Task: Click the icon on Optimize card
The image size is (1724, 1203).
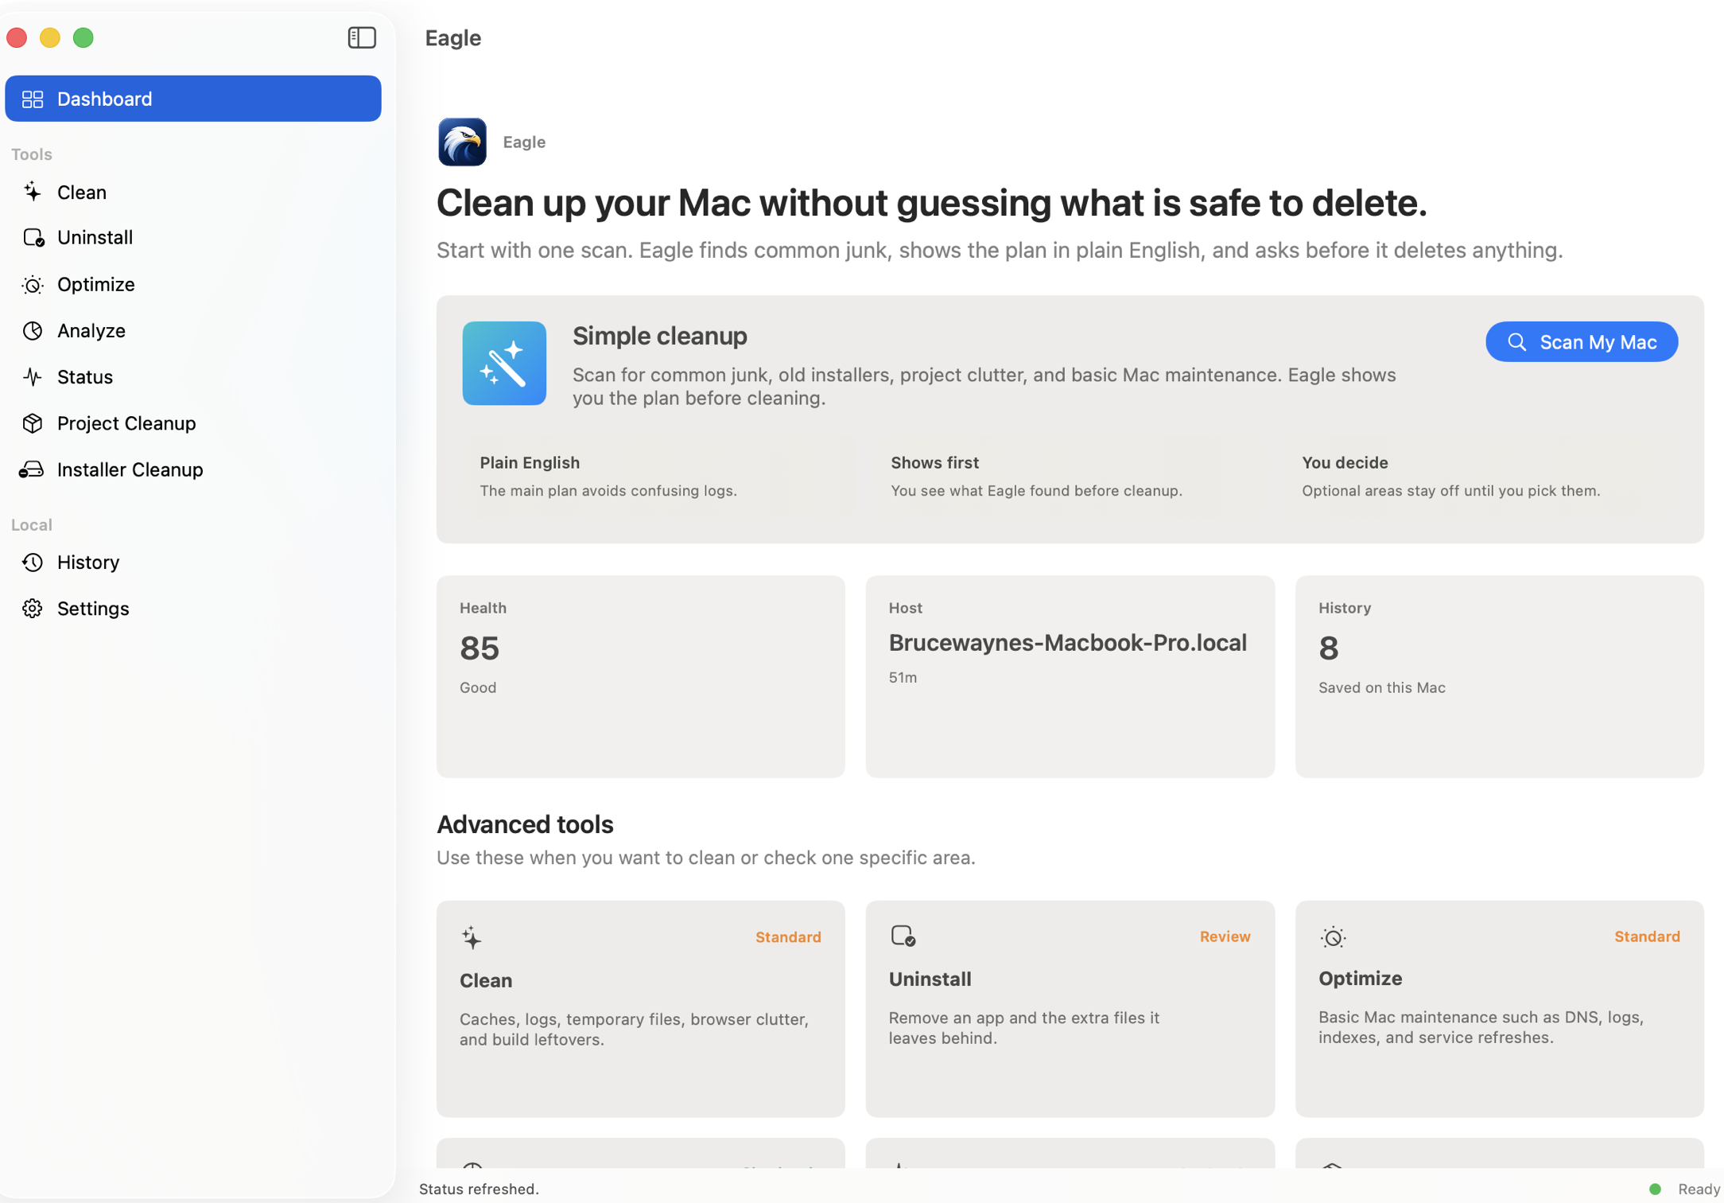Action: tap(1333, 936)
